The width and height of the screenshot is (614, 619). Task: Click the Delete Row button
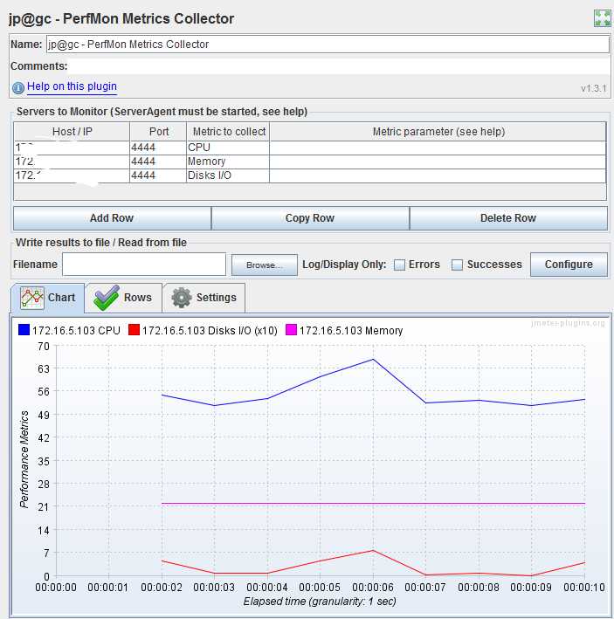click(x=508, y=218)
